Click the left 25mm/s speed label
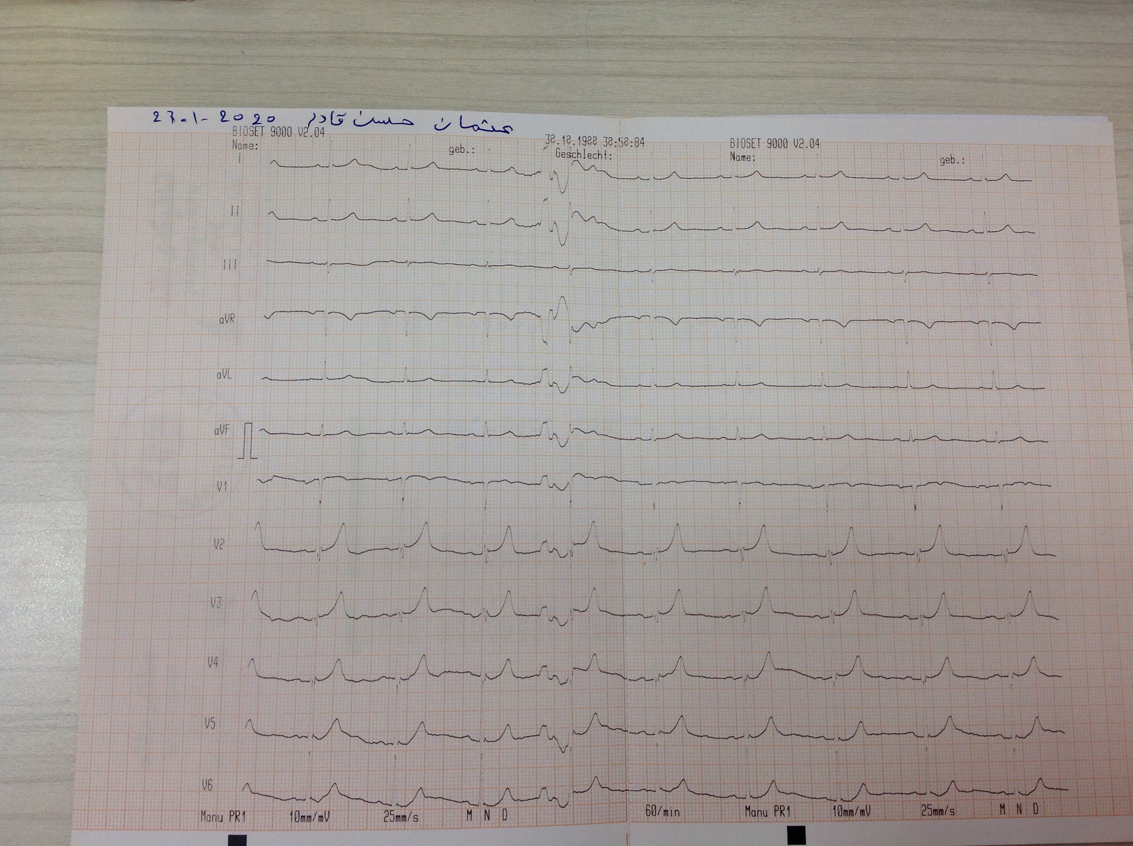 click(x=400, y=817)
